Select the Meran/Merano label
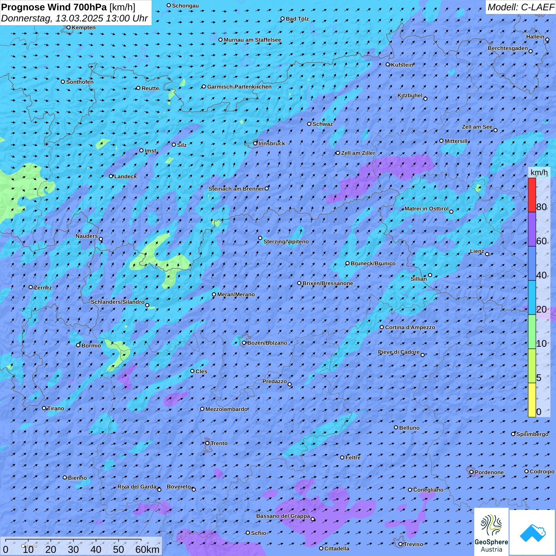Screen dimensions: 556x556 click(236, 294)
